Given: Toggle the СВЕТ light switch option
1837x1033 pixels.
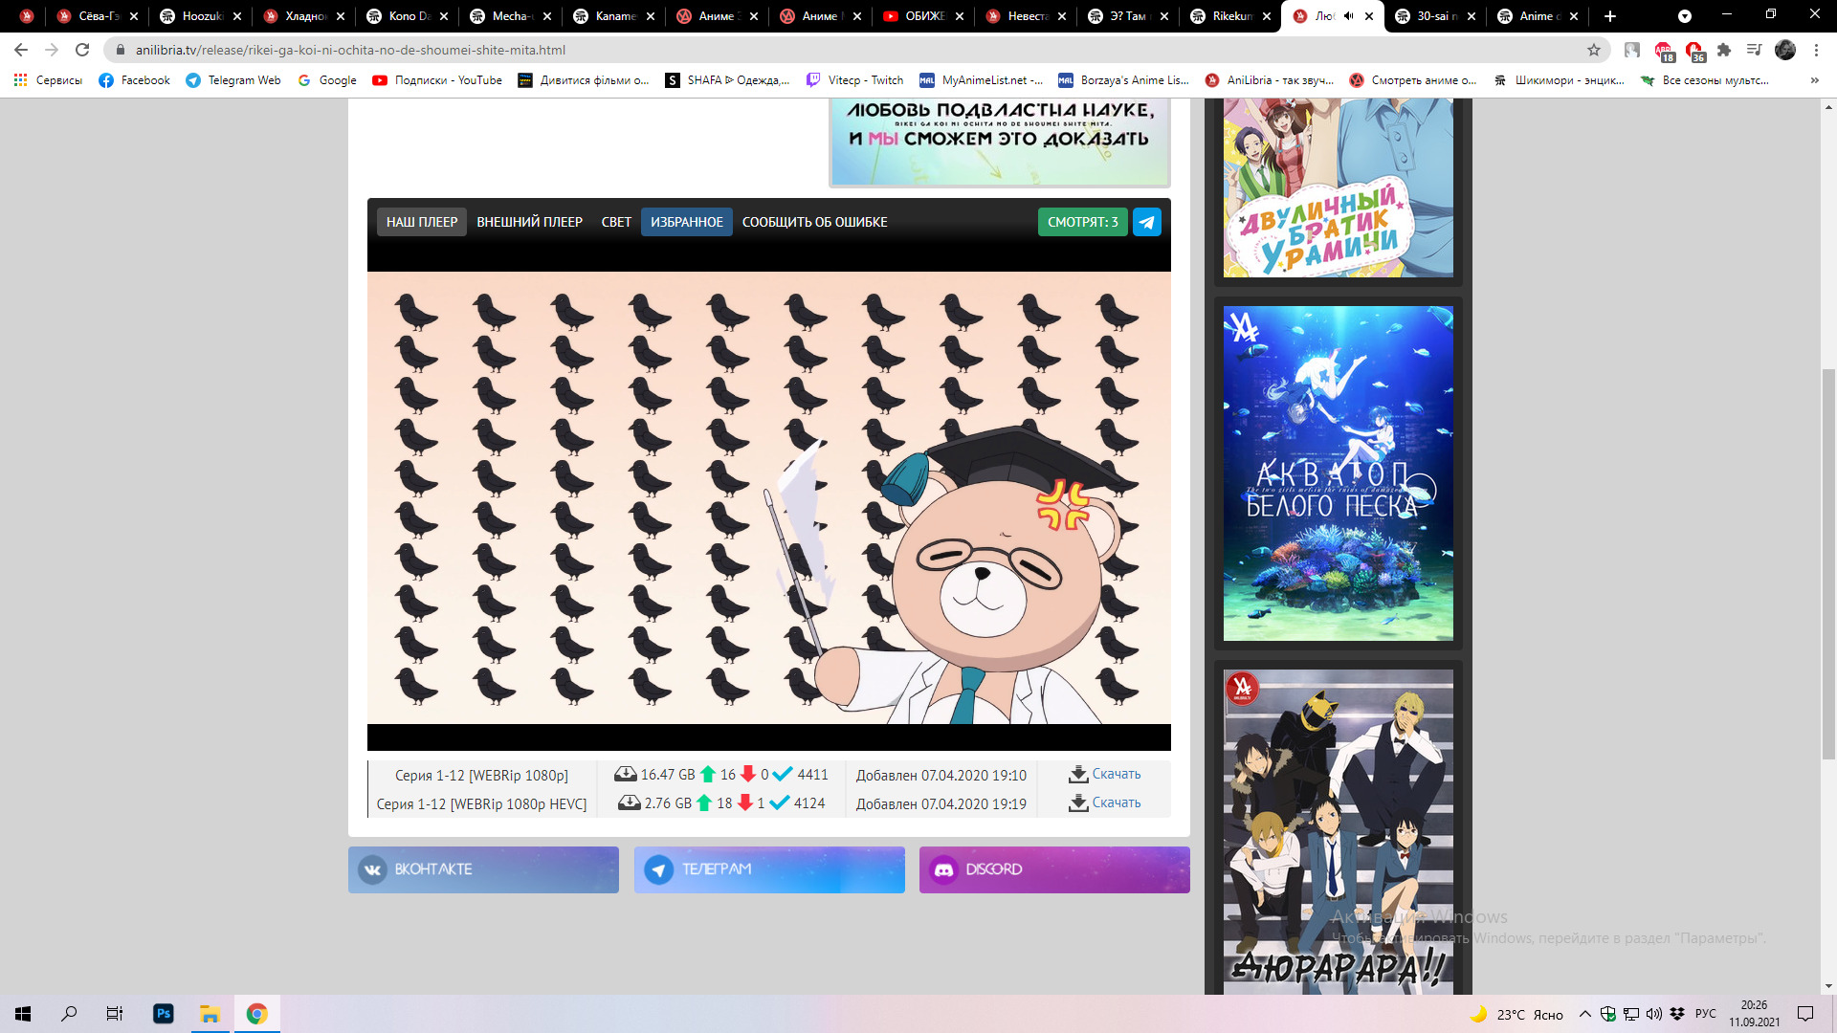Looking at the screenshot, I should pos(615,222).
